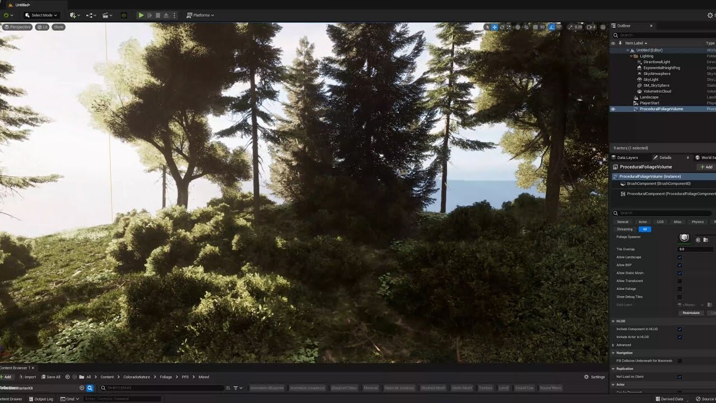The image size is (716, 403).
Task: Toggle Allow Foliage checkbox
Action: pos(680,289)
